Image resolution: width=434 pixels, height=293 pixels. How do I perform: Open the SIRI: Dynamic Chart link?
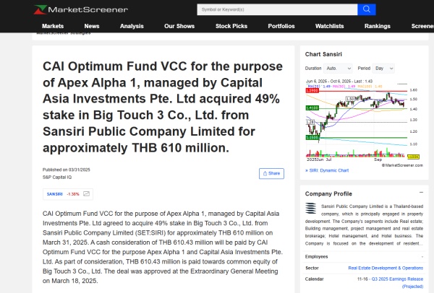(328, 171)
